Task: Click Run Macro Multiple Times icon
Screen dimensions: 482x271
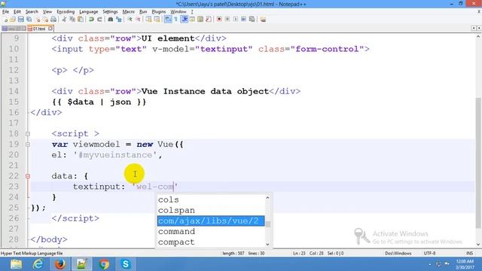Action: 244,20
